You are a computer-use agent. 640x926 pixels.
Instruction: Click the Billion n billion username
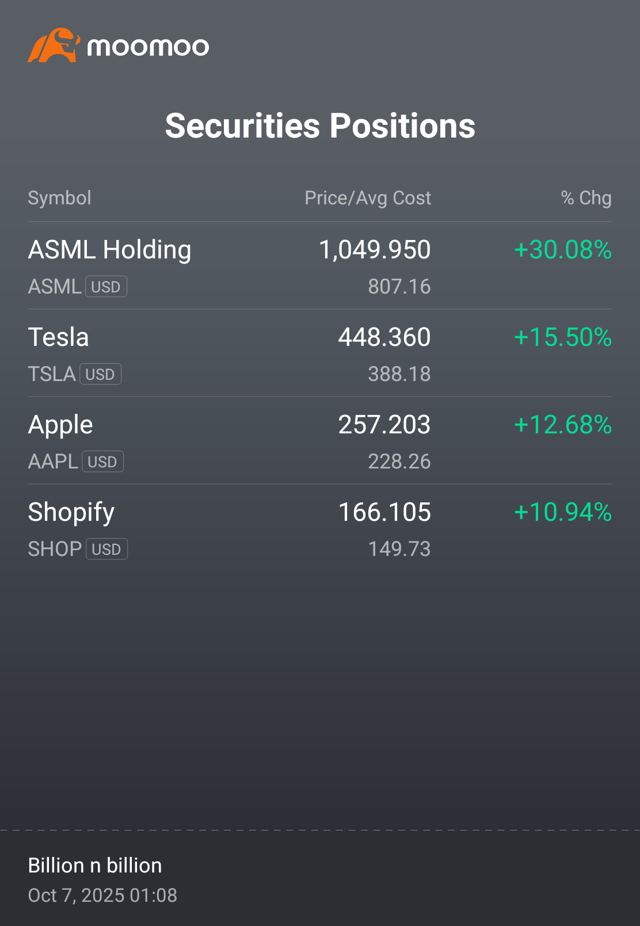click(x=95, y=866)
